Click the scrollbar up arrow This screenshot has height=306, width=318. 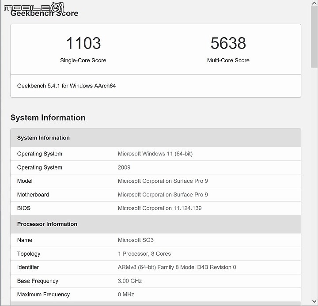(314, 3)
